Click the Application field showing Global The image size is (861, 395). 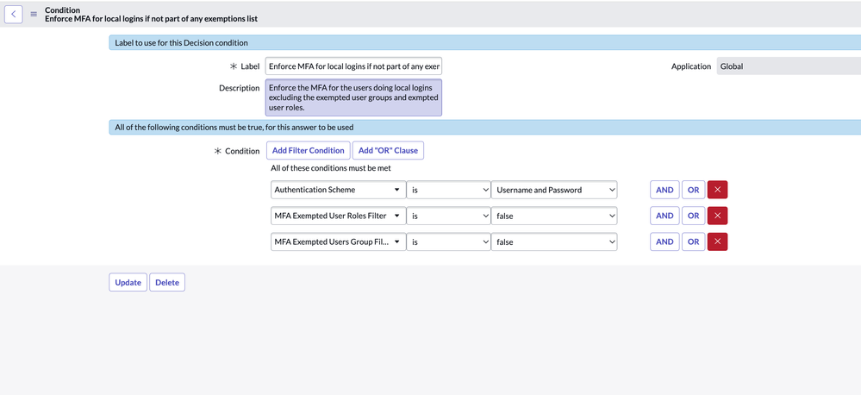pyautogui.click(x=789, y=66)
